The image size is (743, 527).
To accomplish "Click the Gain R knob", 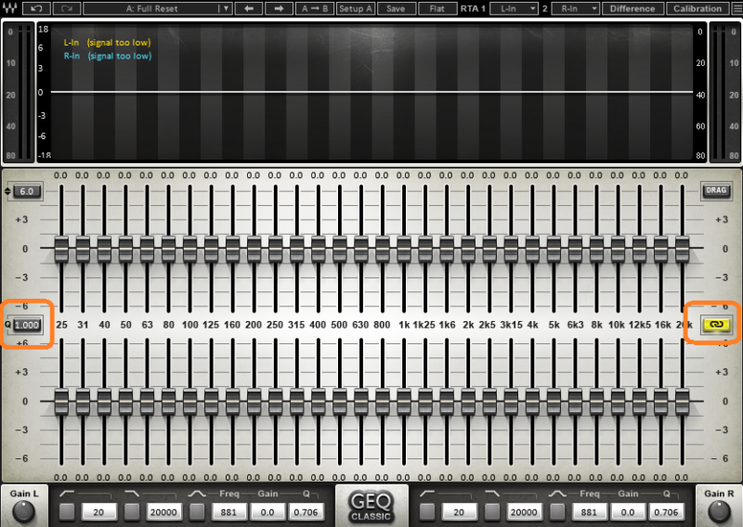I will (x=718, y=512).
